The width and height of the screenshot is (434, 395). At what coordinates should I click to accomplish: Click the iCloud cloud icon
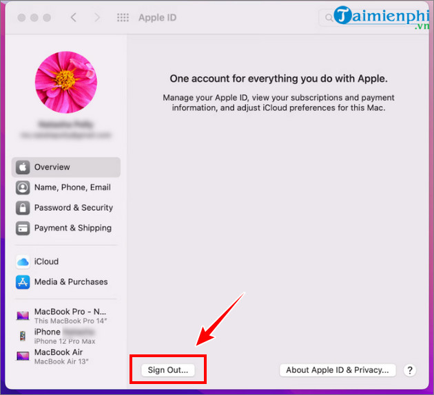click(23, 261)
